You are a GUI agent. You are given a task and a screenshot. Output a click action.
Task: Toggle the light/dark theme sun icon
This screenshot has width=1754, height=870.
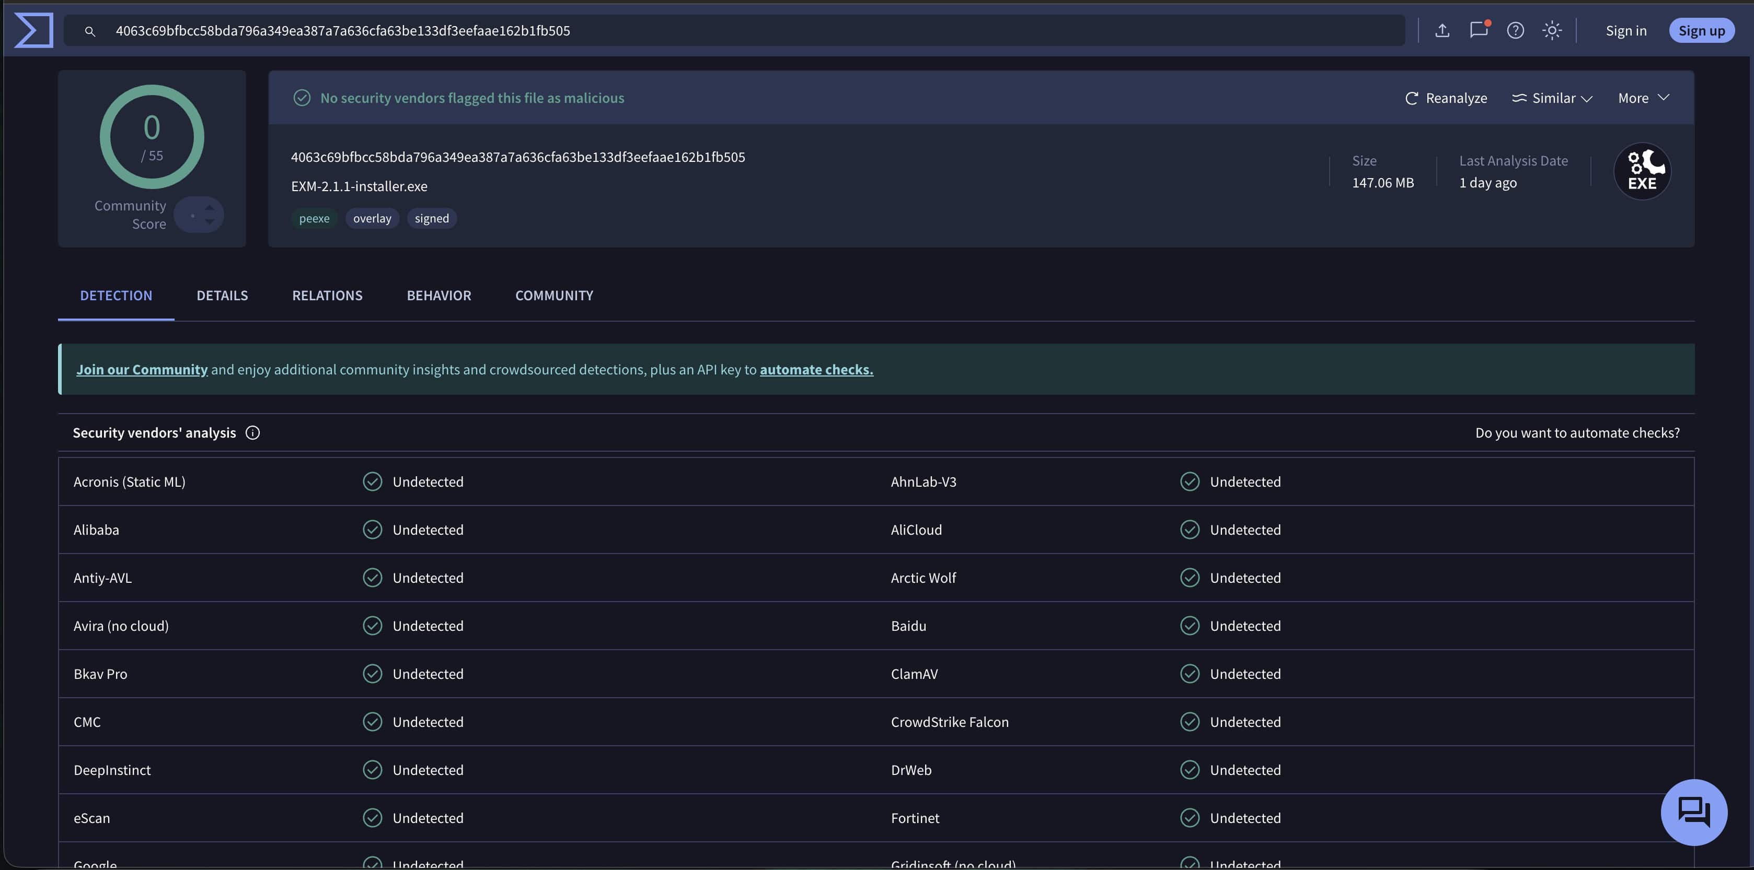[1552, 31]
